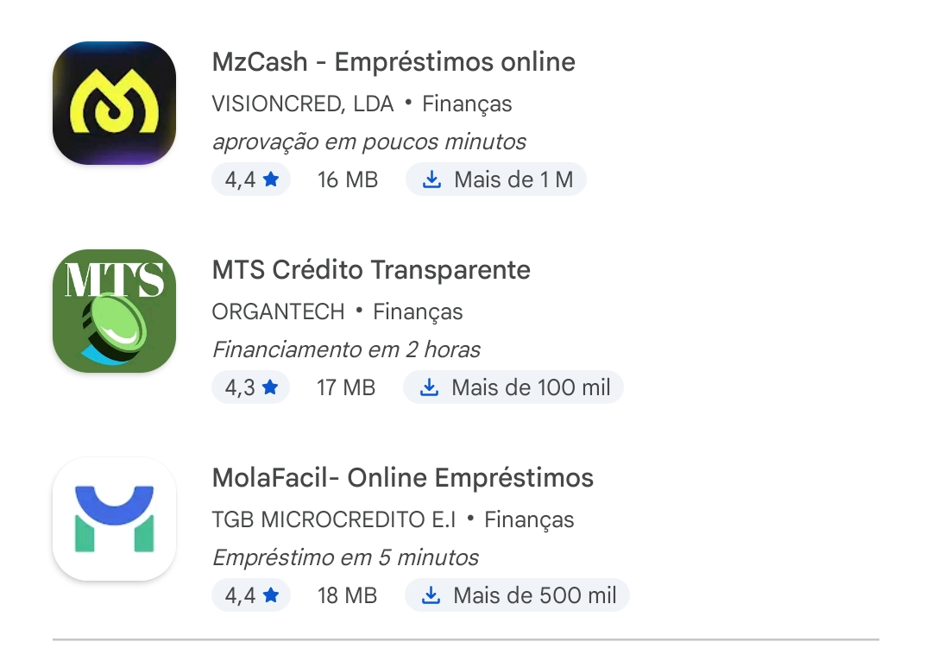932x648 pixels.
Task: Tap the Mais de 500 mil downloads chip
Action: coord(517,595)
